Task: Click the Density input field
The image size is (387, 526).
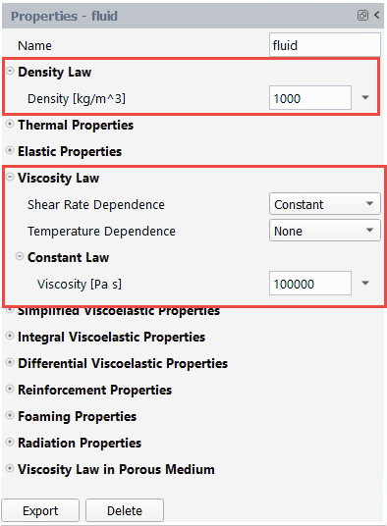Action: pyautogui.click(x=310, y=98)
